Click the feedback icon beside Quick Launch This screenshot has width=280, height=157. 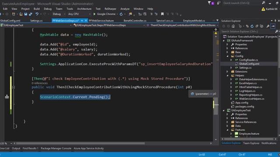point(219,3)
